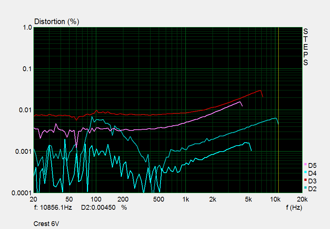Image resolution: width=330 pixels, height=229 pixels.
Task: Click the 20 x-axis tick label
Action: pyautogui.click(x=33, y=199)
